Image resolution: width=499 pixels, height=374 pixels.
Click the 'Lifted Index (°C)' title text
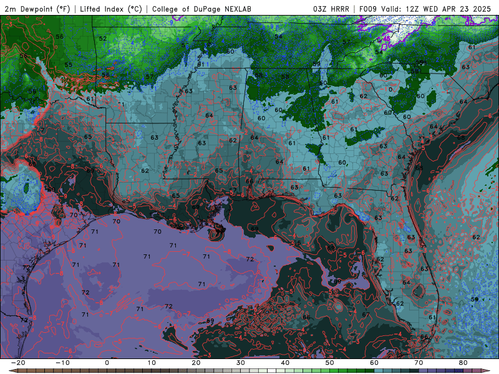click(x=111, y=9)
